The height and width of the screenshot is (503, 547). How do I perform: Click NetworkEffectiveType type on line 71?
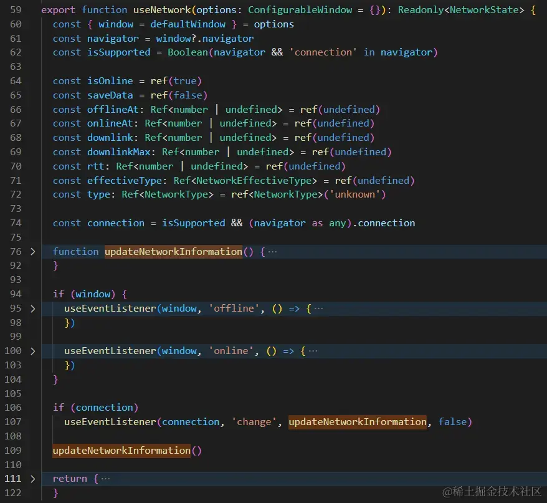(254, 181)
